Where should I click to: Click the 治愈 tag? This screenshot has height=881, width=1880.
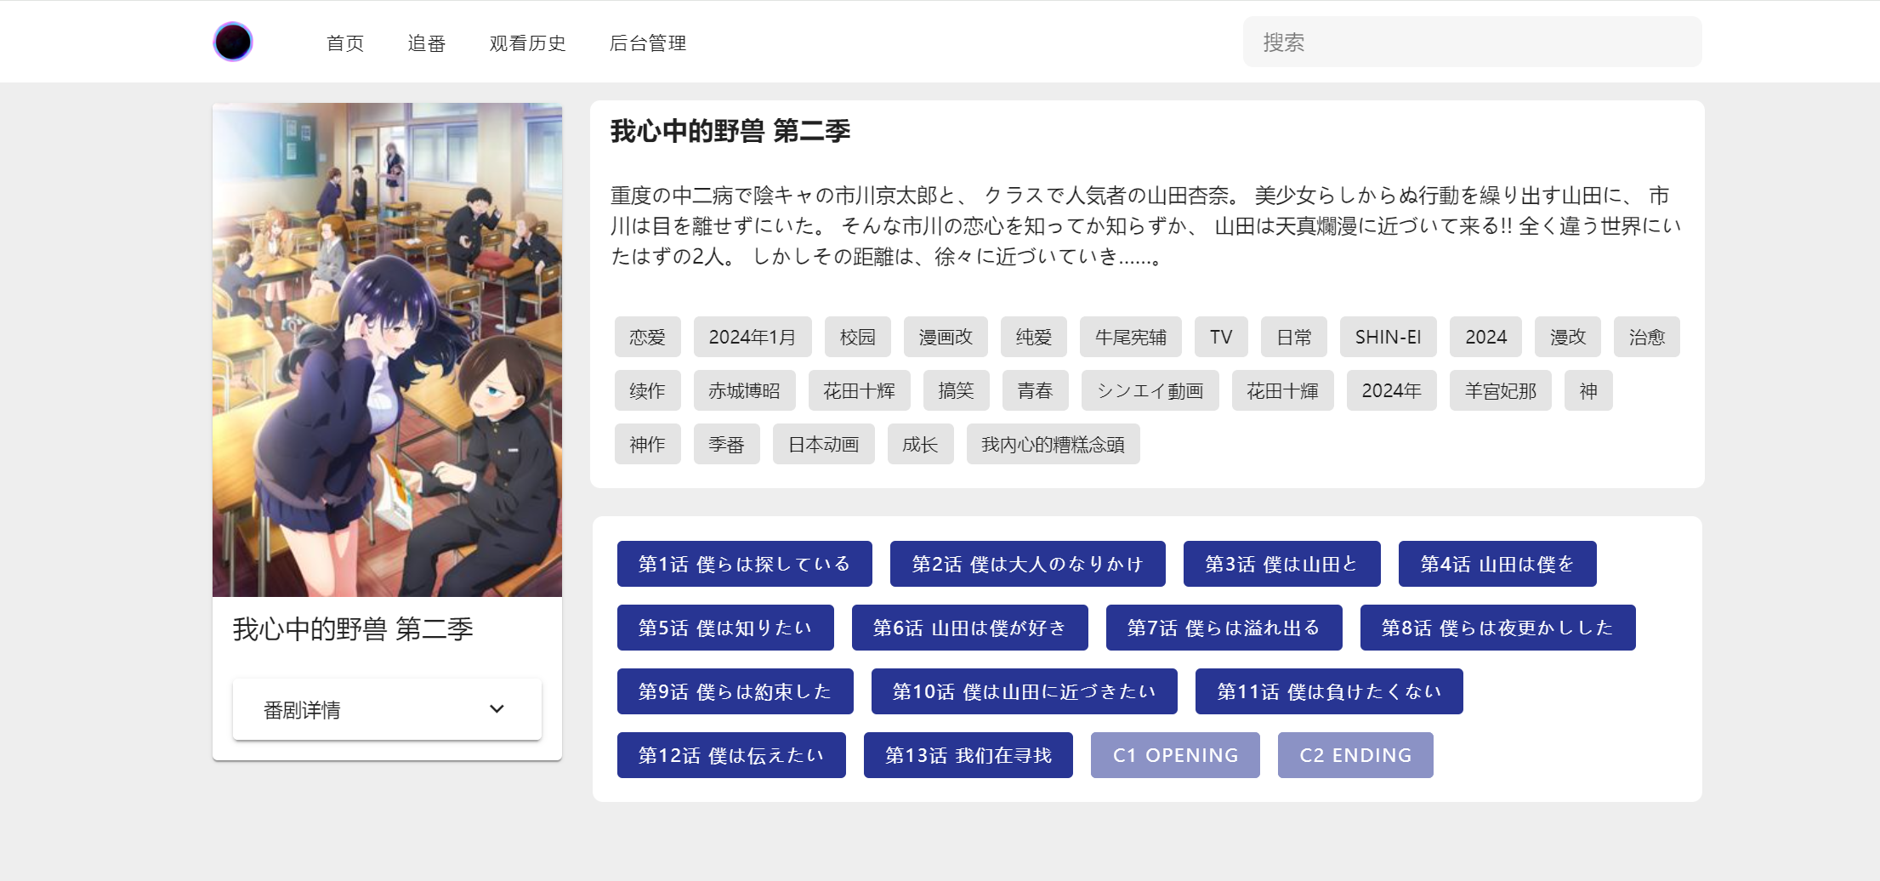1647,337
